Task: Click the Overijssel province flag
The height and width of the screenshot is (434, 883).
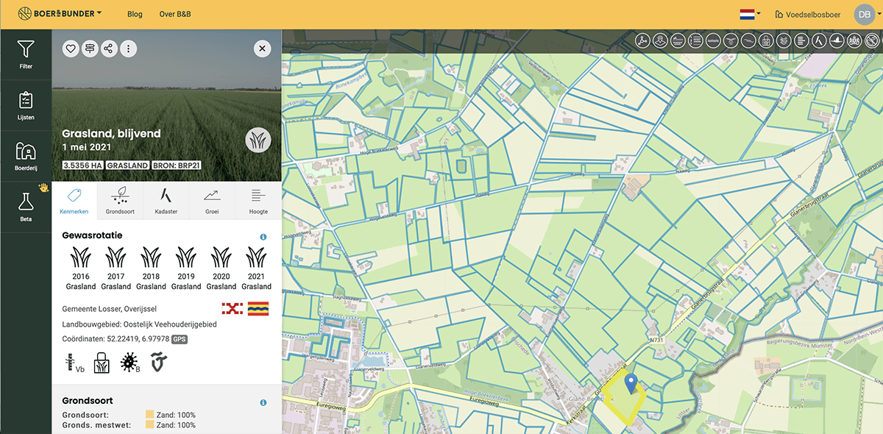Action: pos(258,309)
